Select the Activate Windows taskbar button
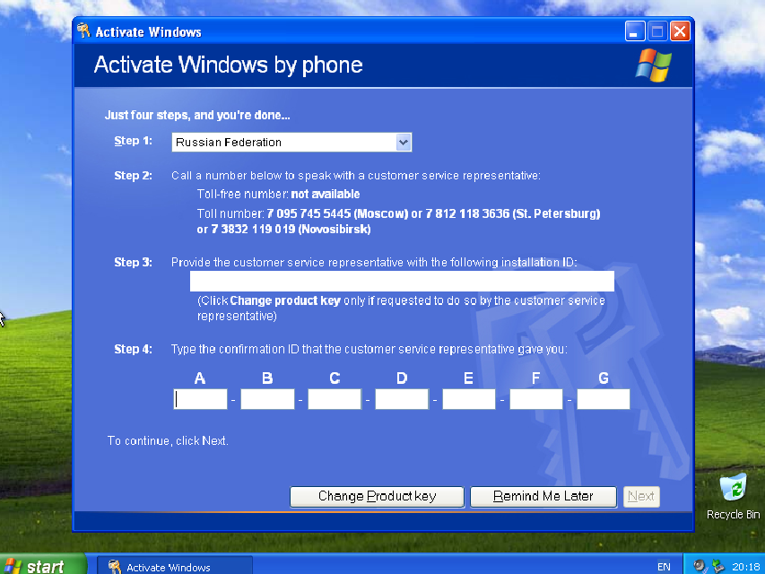The height and width of the screenshot is (574, 765). (x=175, y=566)
